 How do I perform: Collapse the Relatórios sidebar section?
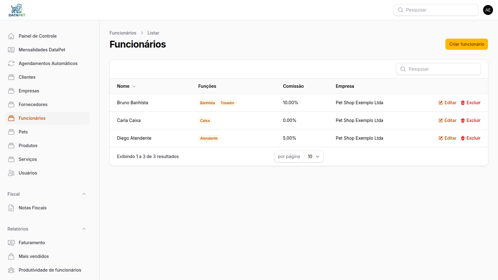[84, 229]
